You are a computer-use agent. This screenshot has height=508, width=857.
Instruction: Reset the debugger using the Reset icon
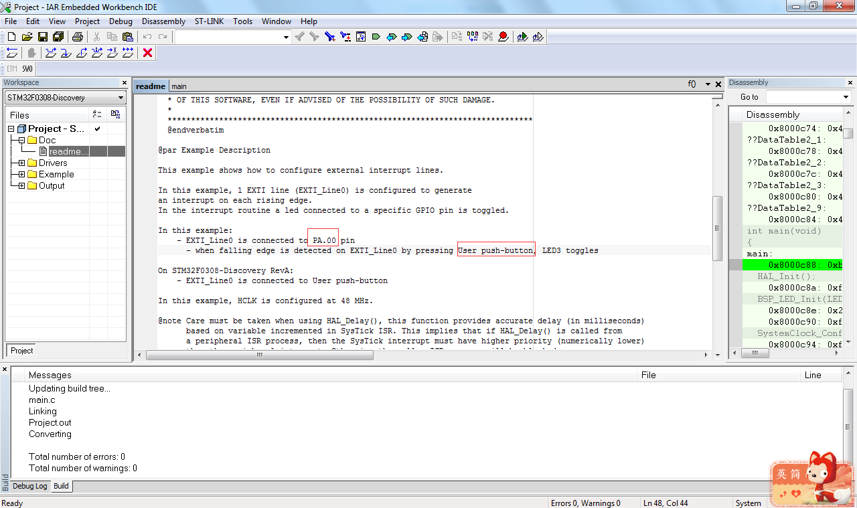12,53
